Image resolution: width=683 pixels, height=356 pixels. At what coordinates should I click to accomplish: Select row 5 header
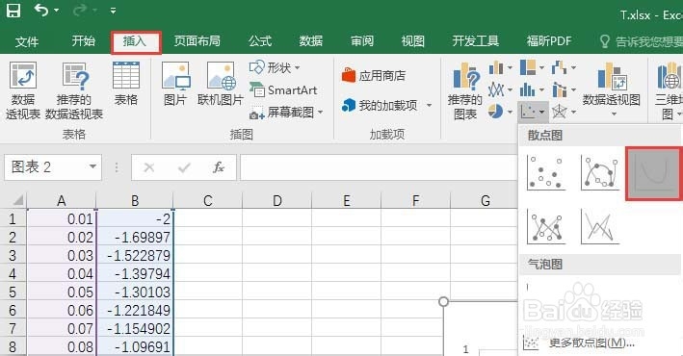13,292
